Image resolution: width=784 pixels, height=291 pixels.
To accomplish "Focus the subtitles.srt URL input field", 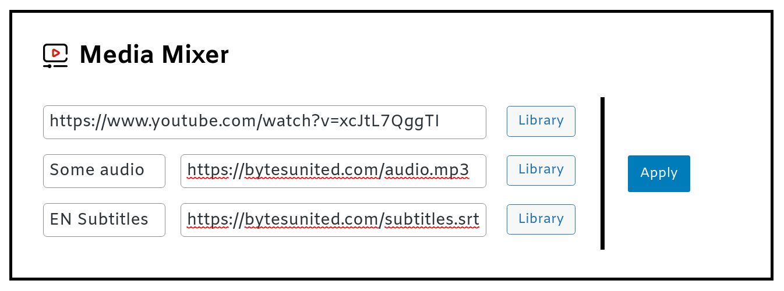I will pos(333,219).
